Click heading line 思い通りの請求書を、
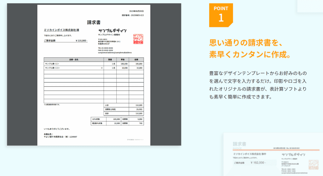Viewport: 323px width, 176px height. pyautogui.click(x=246, y=43)
